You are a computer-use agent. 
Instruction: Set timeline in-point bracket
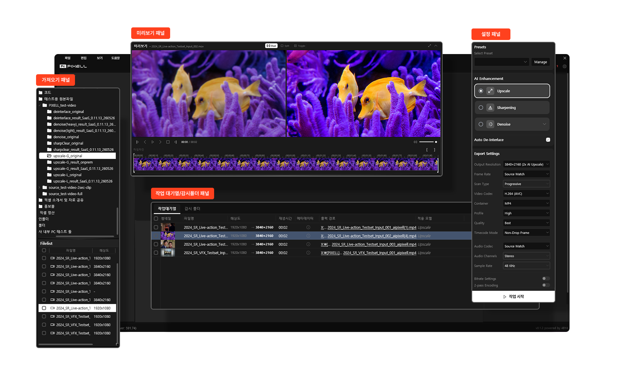(x=427, y=150)
